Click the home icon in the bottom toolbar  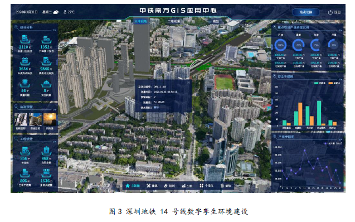pyautogui.click(x=128, y=186)
